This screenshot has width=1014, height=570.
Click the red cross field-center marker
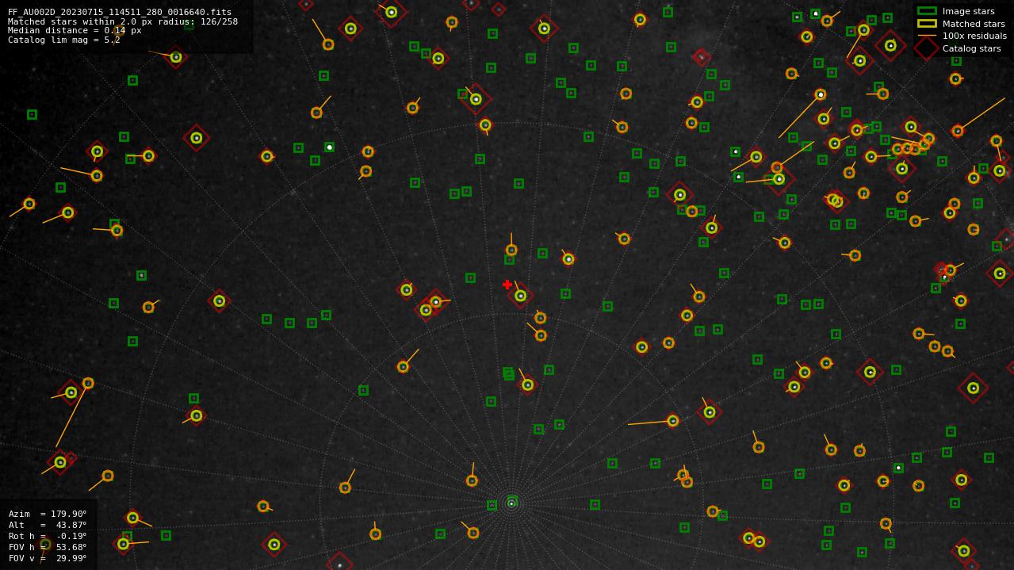click(x=507, y=285)
